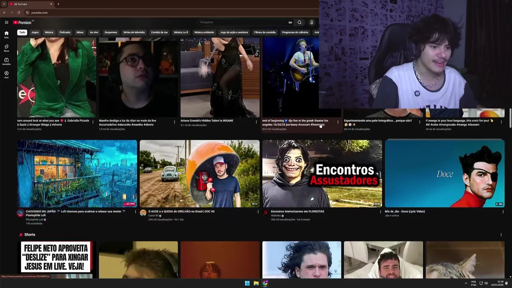This screenshot has height=288, width=512.
Task: Select the Mixes chip
Action: point(80,32)
